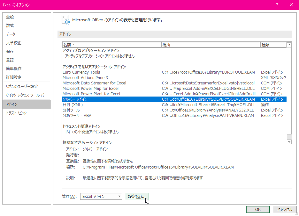
Task: Open the 詳細設定 options category
Action: point(27,77)
